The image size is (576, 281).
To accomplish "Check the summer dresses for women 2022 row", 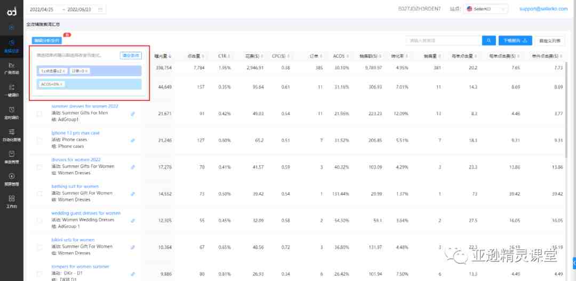I will pos(39,114).
